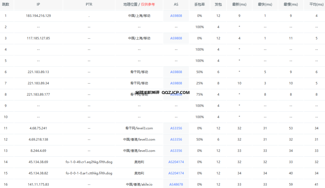Select IP 141.11.175.83 on the last hop
The image size is (325, 188).
coord(38,184)
